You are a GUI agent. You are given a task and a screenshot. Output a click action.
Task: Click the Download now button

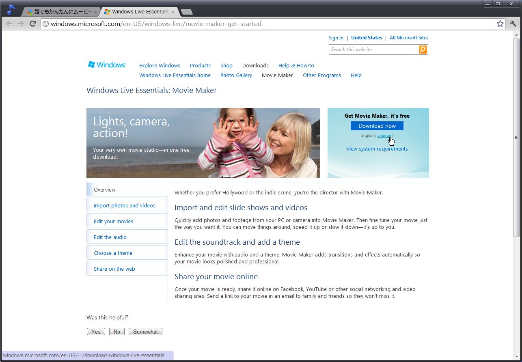pyautogui.click(x=377, y=126)
